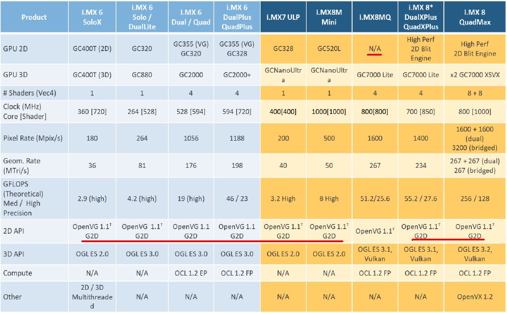Click the '2D / 3D Multithreaded' cell
Screen dimensions: 507x313
coord(92,297)
